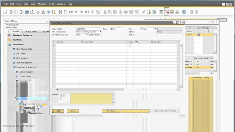Go to the next record arrow

(82, 12)
